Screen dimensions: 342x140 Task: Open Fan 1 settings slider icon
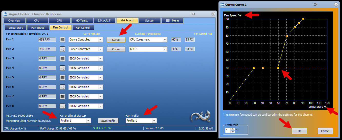coord(63,39)
